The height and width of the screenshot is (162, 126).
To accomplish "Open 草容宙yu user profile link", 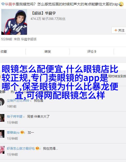I will click(x=13, y=132).
